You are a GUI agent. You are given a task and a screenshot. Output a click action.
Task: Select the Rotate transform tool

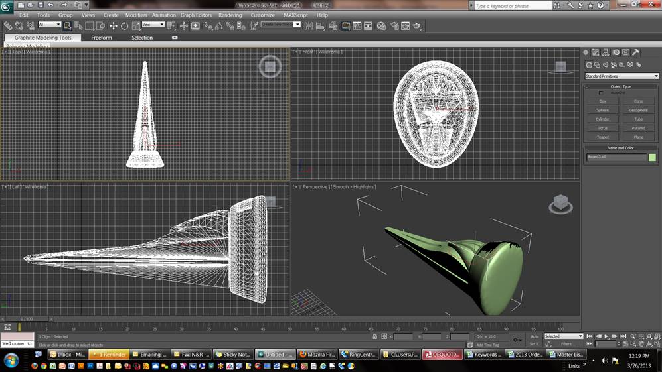tap(124, 26)
